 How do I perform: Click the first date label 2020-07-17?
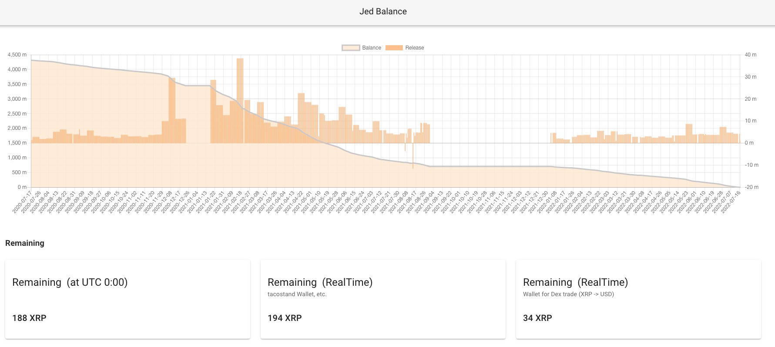(23, 202)
